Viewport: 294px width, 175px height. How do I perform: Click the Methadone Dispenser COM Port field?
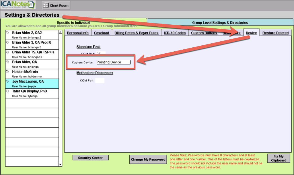point(100,81)
